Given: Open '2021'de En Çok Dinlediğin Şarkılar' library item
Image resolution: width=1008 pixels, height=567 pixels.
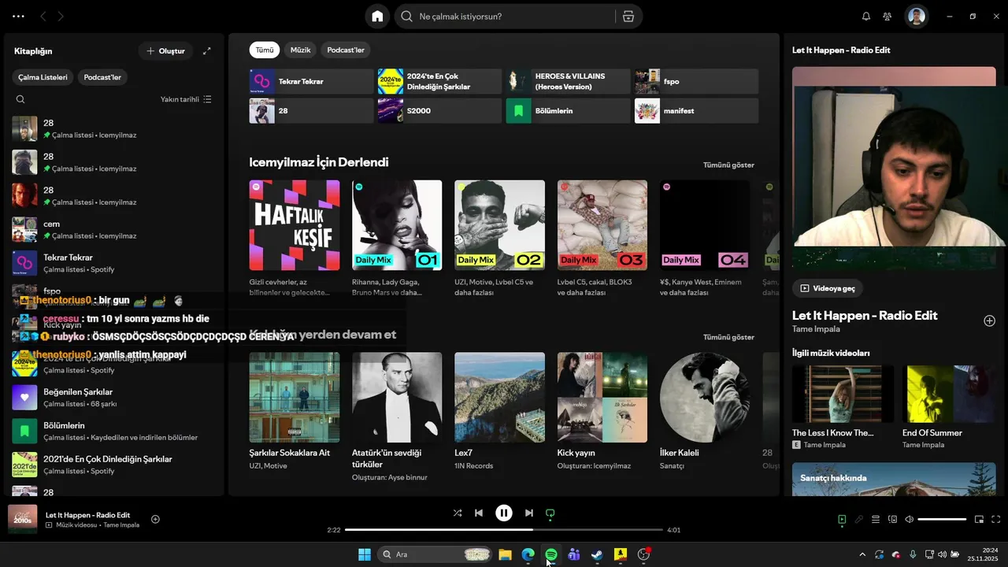Looking at the screenshot, I should click(114, 465).
